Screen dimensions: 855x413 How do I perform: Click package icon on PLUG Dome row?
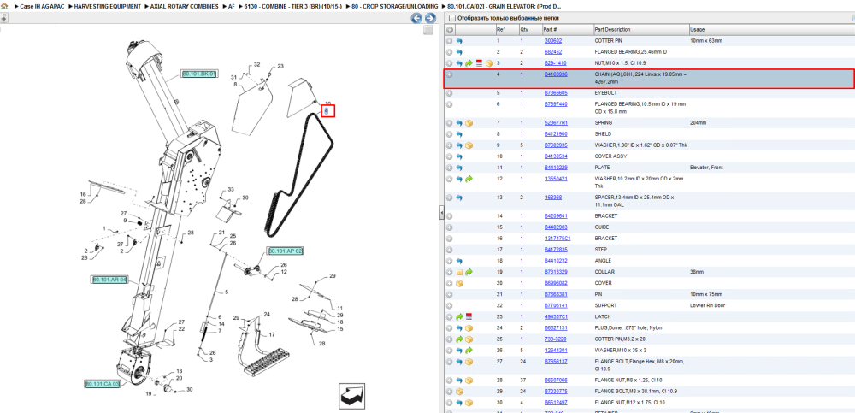469,327
